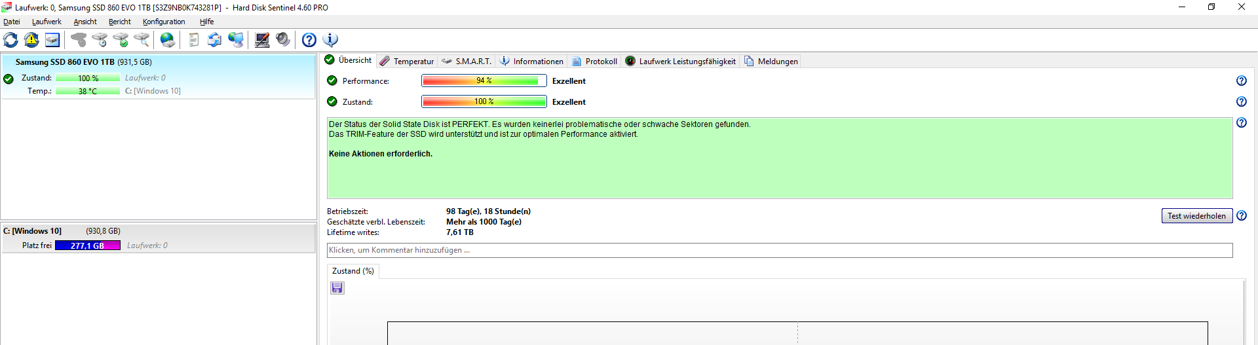Switch to the Temperatur tab
Screen dimensions: 1258x345
click(x=406, y=61)
